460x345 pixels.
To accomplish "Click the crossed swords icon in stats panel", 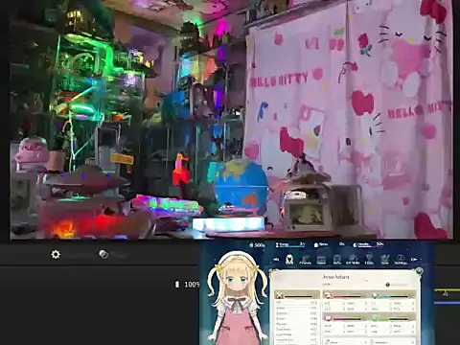I will pos(280,295).
